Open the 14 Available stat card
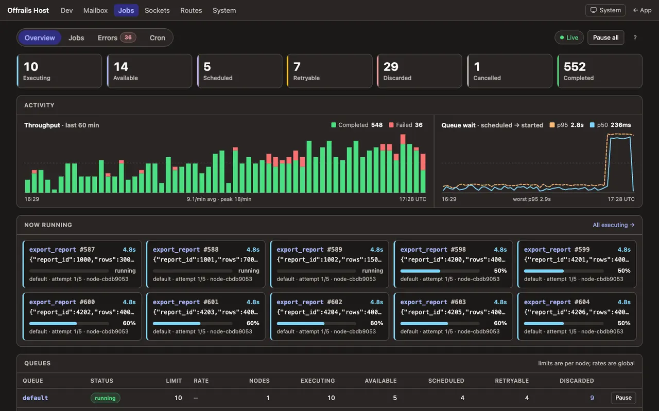 pyautogui.click(x=149, y=71)
